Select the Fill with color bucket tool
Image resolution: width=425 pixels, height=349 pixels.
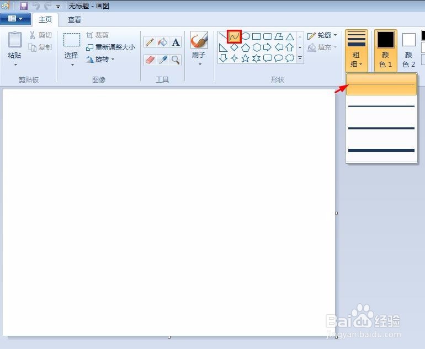click(x=163, y=42)
